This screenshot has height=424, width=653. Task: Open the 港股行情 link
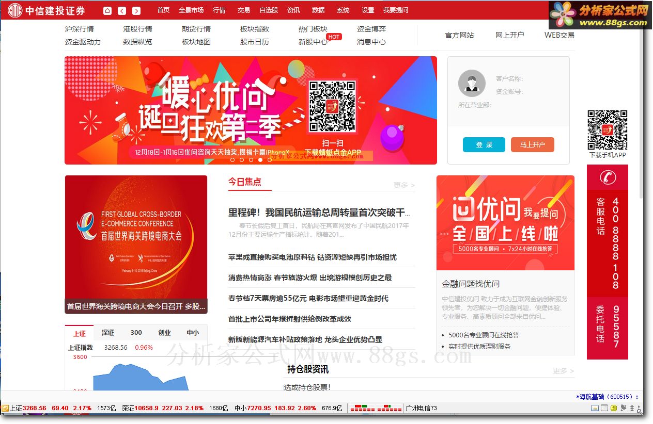click(137, 29)
